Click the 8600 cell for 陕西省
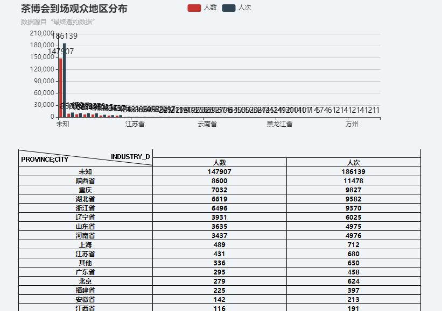The image size is (442, 311). 219,181
